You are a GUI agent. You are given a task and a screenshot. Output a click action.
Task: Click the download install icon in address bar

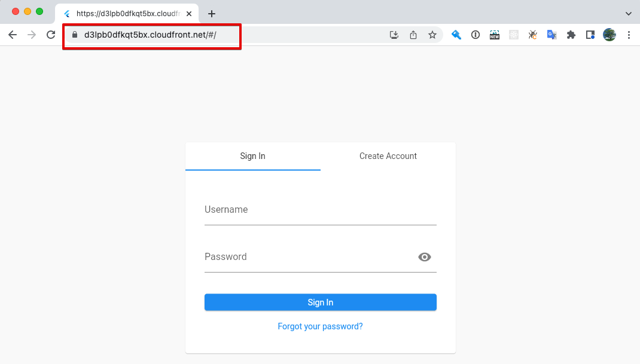[x=394, y=35]
